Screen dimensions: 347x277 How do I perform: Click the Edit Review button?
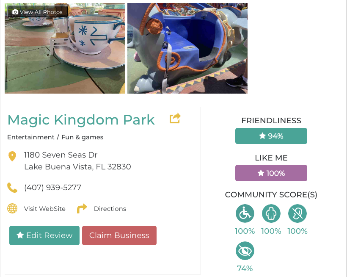[44, 235]
